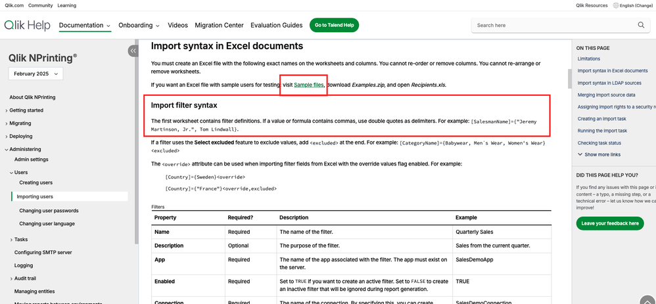
Task: Jump to Import syntax in LDAP sources
Action: (609, 83)
